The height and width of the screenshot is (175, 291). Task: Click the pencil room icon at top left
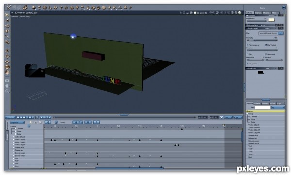coord(9,8)
